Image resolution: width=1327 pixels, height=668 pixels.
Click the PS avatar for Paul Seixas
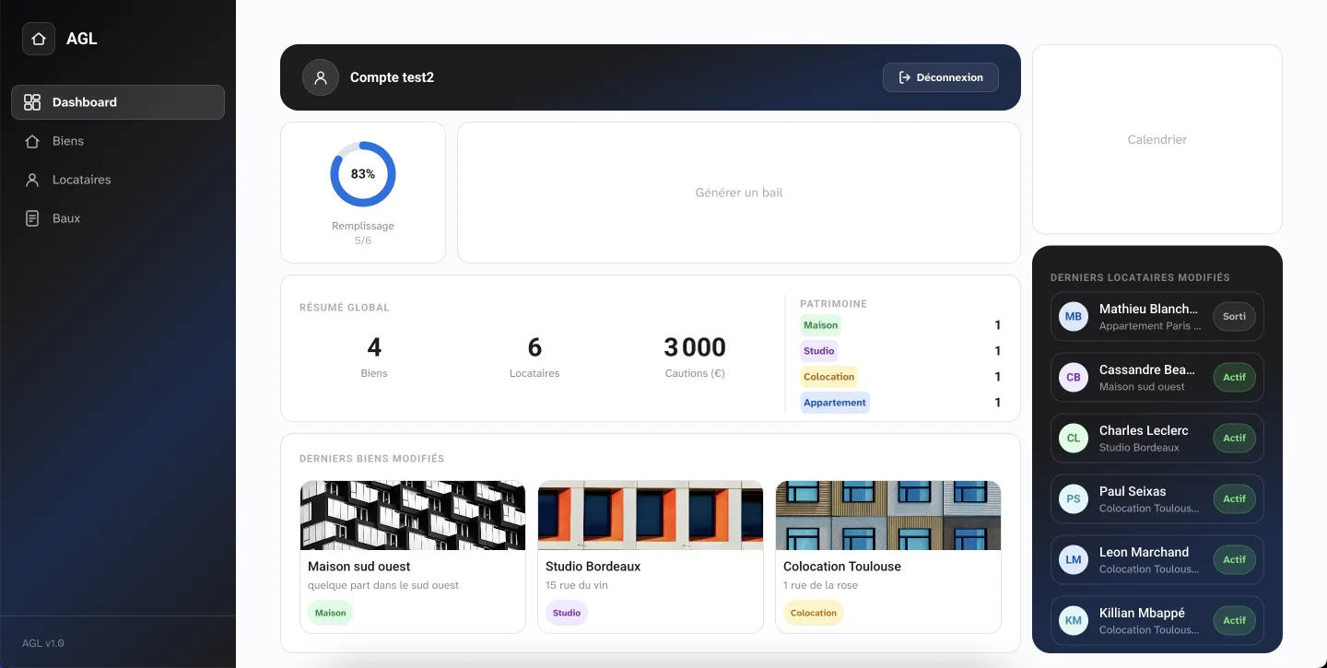(1074, 499)
